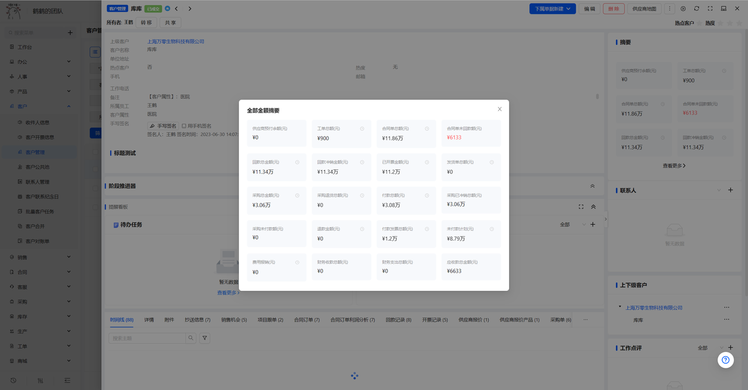Expand the 产品 sidebar menu
Image resolution: width=748 pixels, height=390 pixels.
39,91
